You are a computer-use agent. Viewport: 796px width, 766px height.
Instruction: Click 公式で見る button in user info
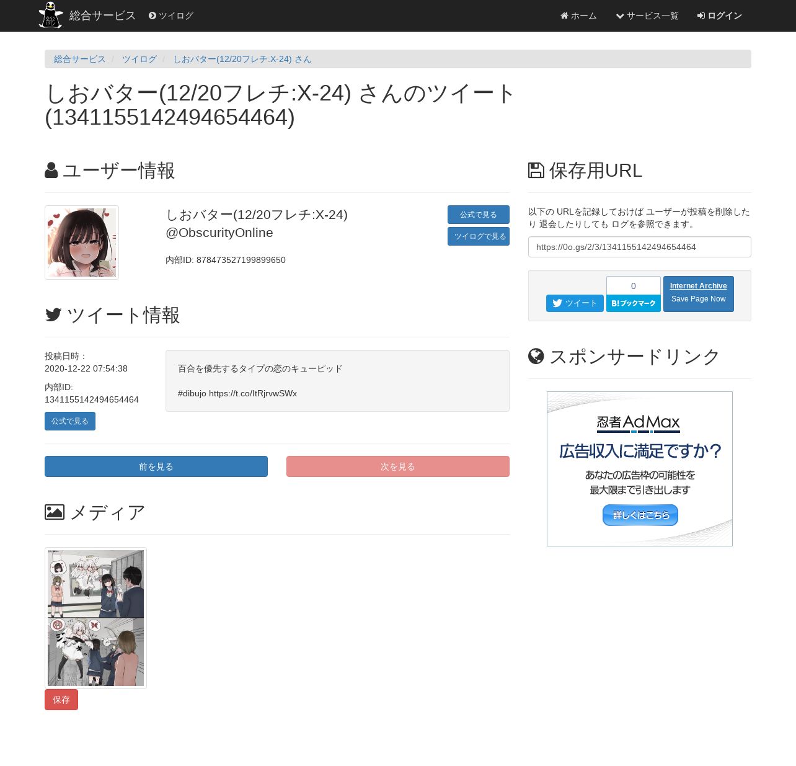point(479,215)
